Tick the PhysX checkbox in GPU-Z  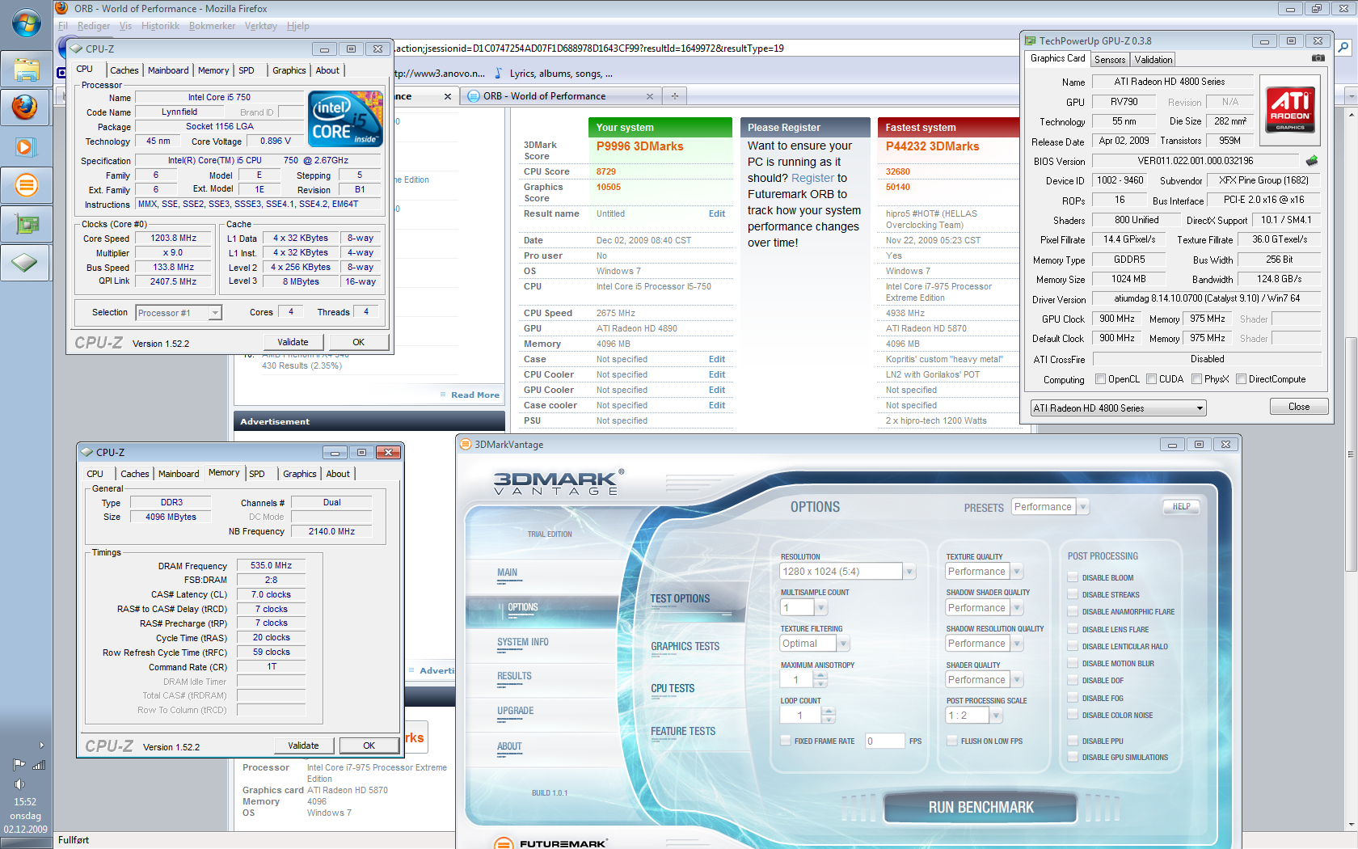tap(1196, 379)
